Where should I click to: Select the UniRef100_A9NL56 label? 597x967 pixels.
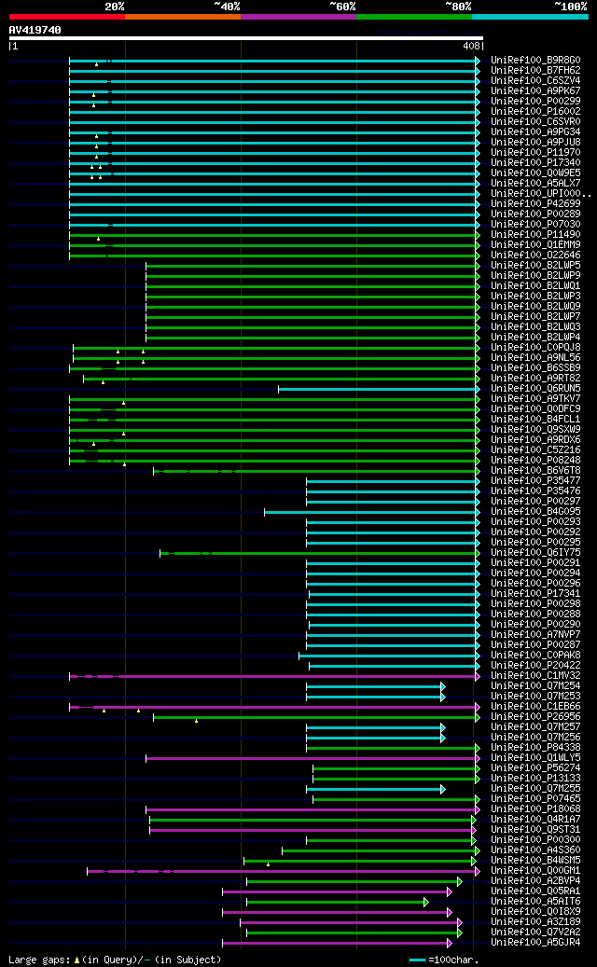[535, 358]
